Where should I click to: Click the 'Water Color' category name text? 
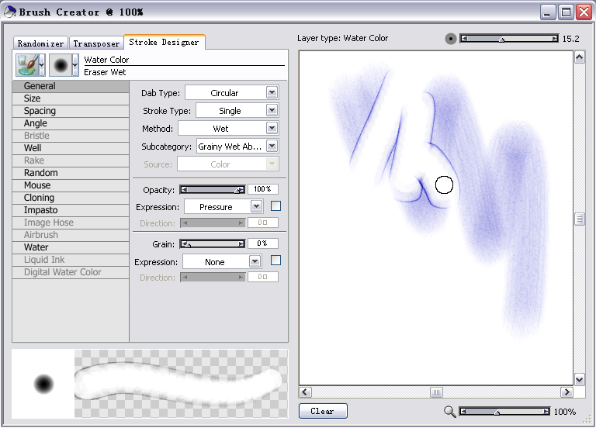point(106,60)
